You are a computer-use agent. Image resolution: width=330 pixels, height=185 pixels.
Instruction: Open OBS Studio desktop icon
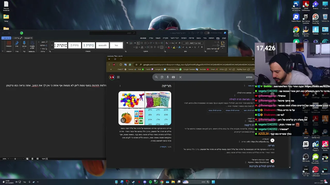point(306,158)
